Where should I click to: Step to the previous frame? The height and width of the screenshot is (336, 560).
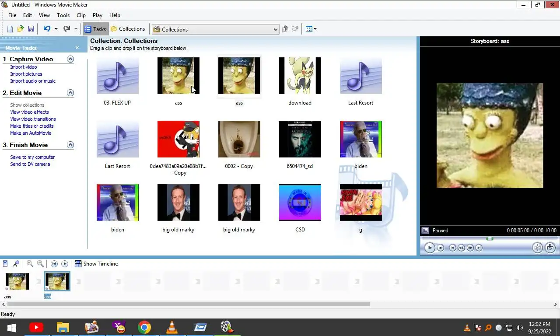(x=462, y=248)
